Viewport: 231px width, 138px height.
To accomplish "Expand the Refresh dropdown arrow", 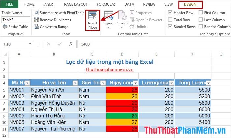I will (x=121, y=28).
